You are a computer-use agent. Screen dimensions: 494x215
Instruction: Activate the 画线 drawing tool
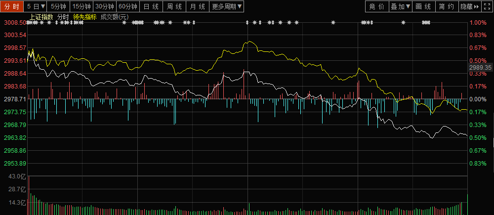(x=423, y=6)
